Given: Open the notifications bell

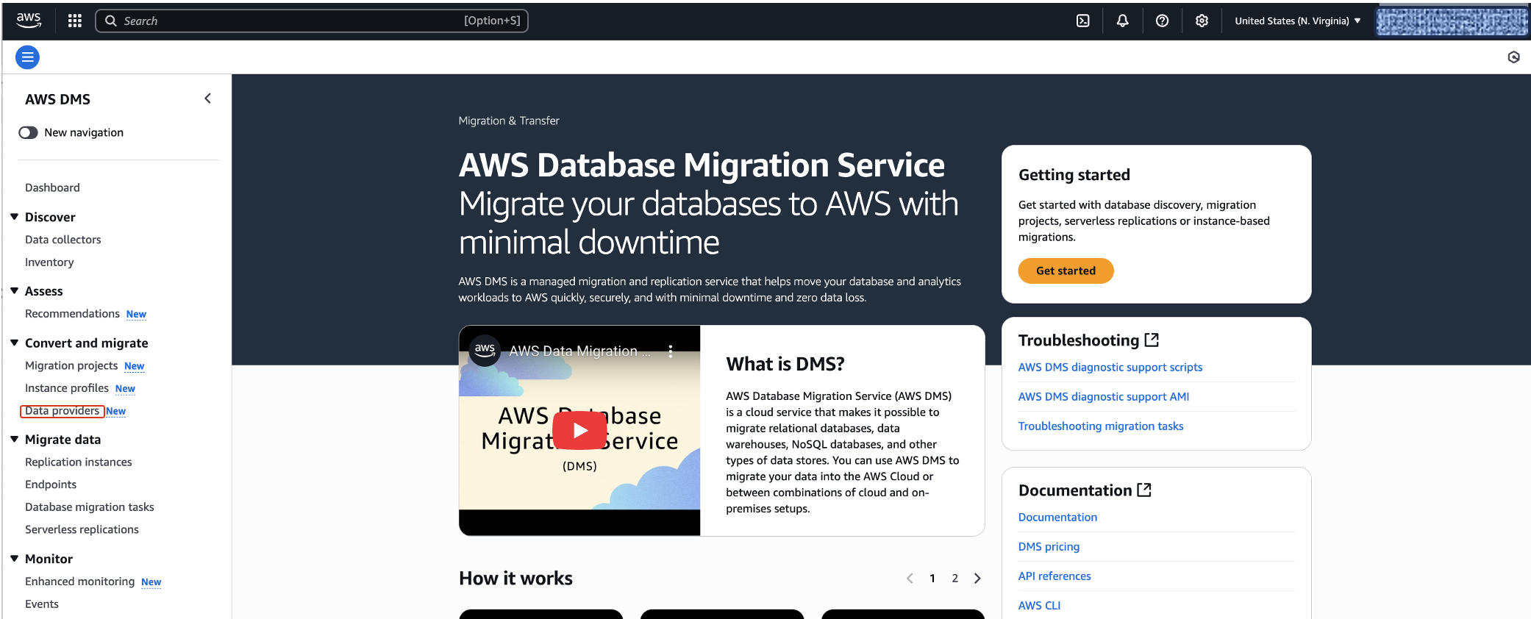Looking at the screenshot, I should point(1122,21).
